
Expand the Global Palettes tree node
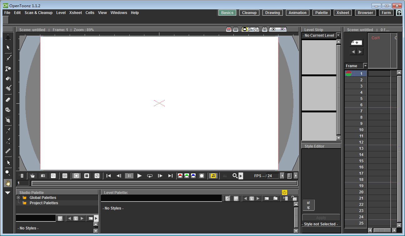(18, 198)
